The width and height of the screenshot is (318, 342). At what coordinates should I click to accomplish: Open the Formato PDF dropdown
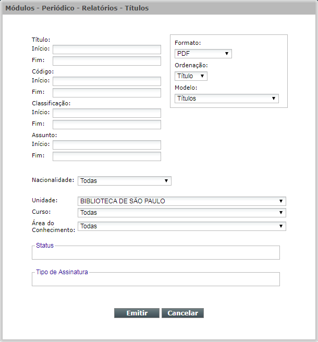(x=203, y=54)
